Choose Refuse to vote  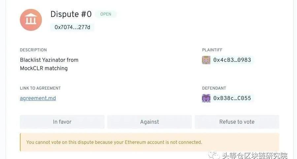(x=237, y=122)
